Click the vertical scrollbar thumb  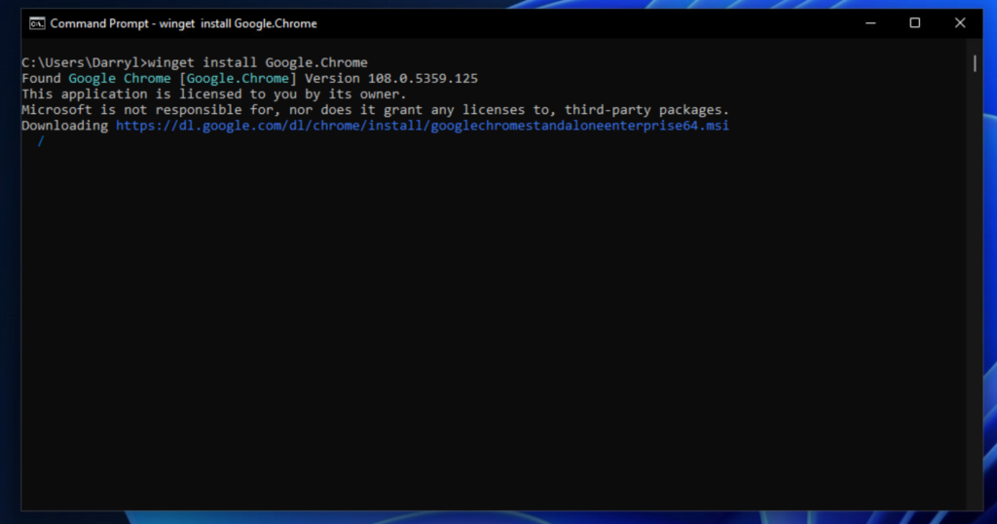975,63
